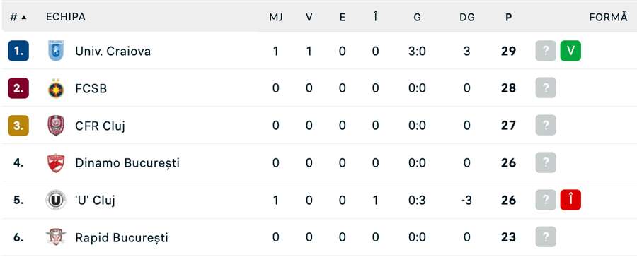This screenshot has width=637, height=257.
Task: Click the MJ matches played header
Action: (x=276, y=18)
